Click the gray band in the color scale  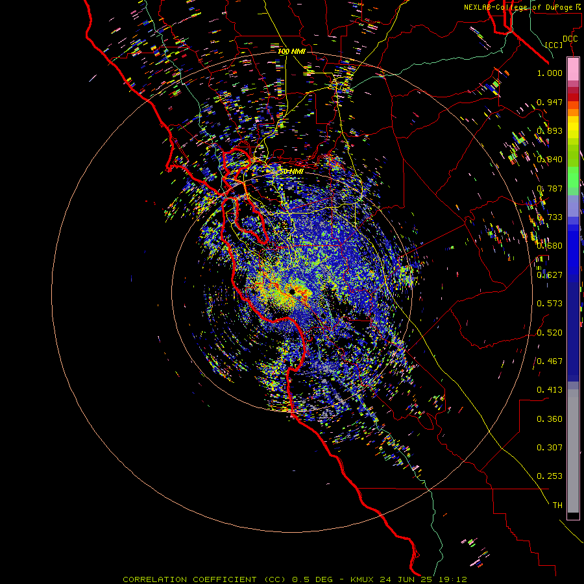(x=573, y=451)
